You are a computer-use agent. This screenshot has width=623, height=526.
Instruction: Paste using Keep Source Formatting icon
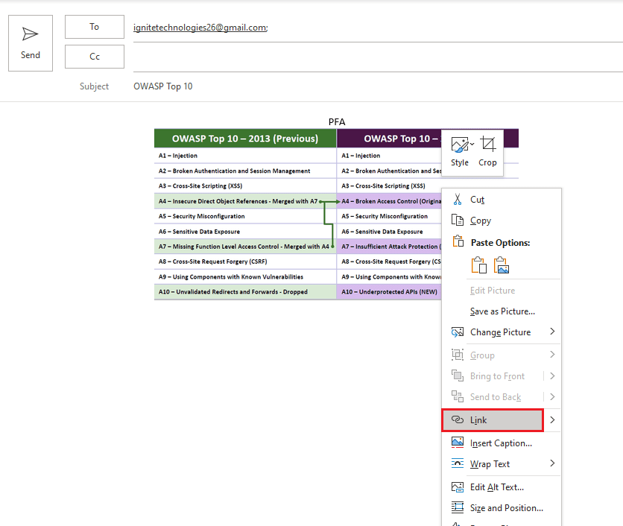pos(478,265)
